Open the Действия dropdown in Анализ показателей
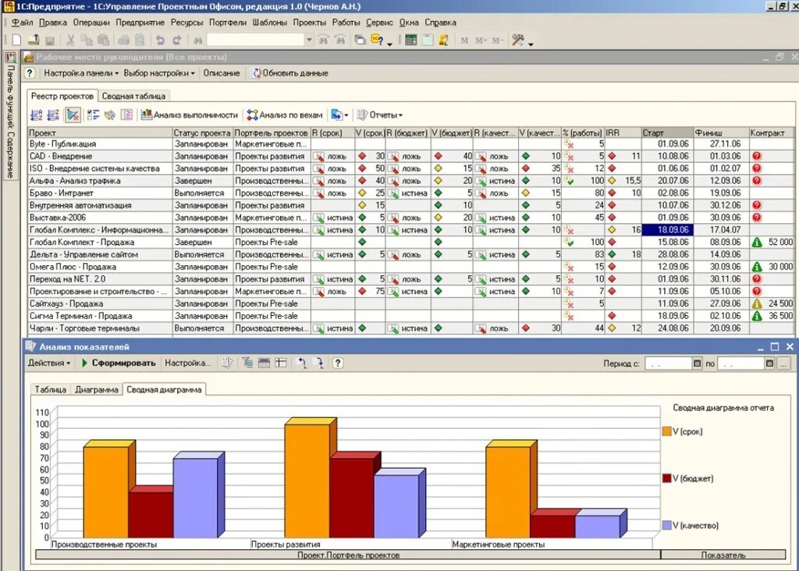The height and width of the screenshot is (571, 799). 49,363
